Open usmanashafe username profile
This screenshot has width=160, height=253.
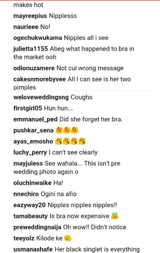pyautogui.click(x=33, y=249)
